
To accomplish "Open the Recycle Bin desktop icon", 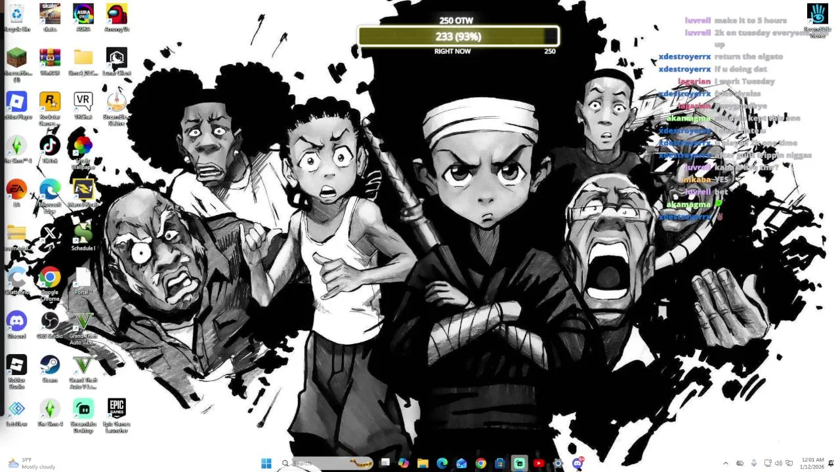I will point(16,18).
